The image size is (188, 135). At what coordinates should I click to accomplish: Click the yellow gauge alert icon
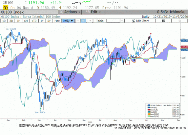pos(5,7)
